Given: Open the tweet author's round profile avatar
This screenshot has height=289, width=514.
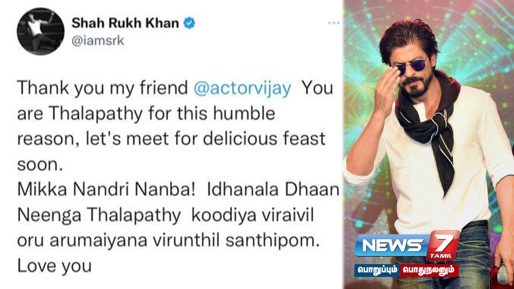Looking at the screenshot, I should tap(41, 31).
